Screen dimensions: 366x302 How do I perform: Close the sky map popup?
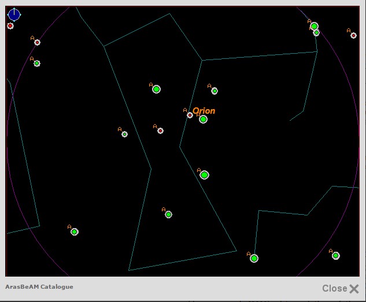point(341,289)
